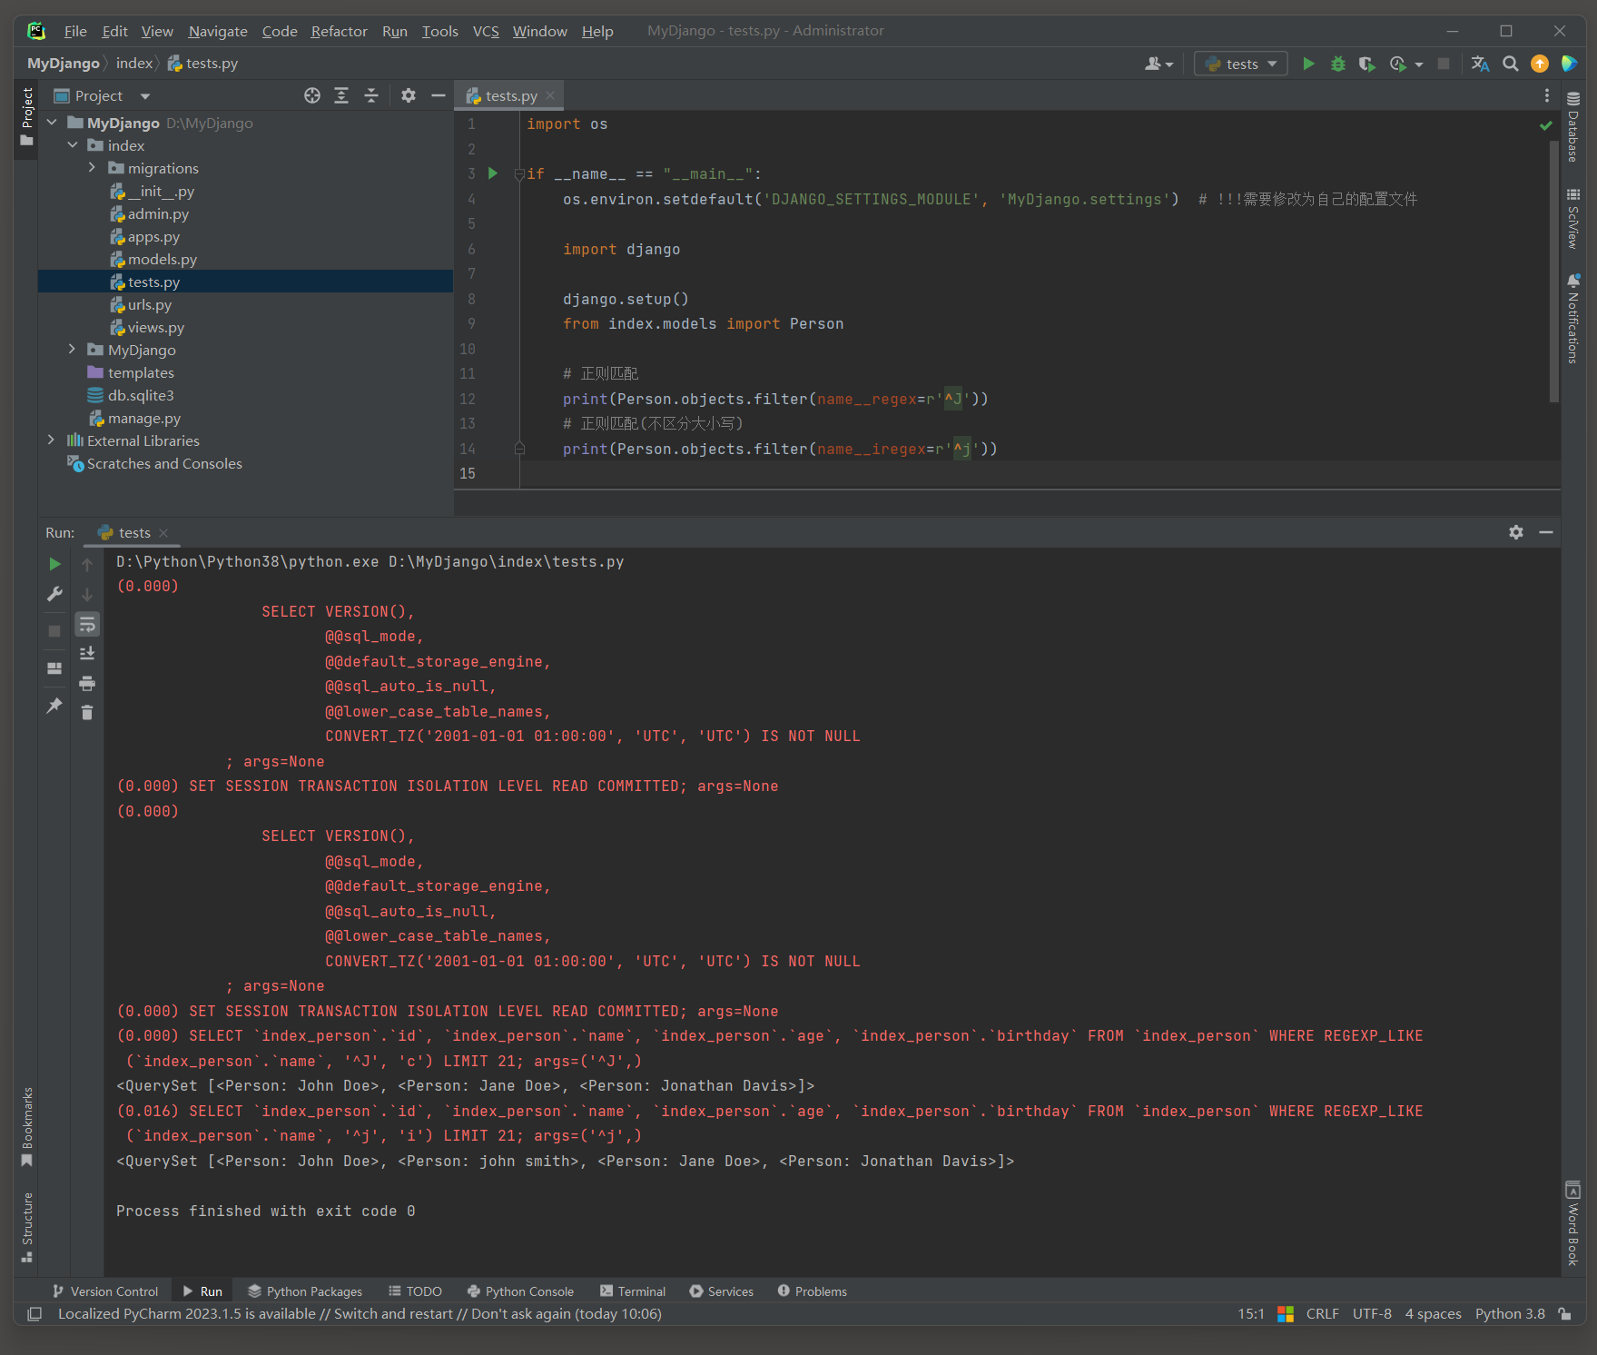Click Select Opened File target icon
Screen dimensions: 1597x1355
click(312, 95)
